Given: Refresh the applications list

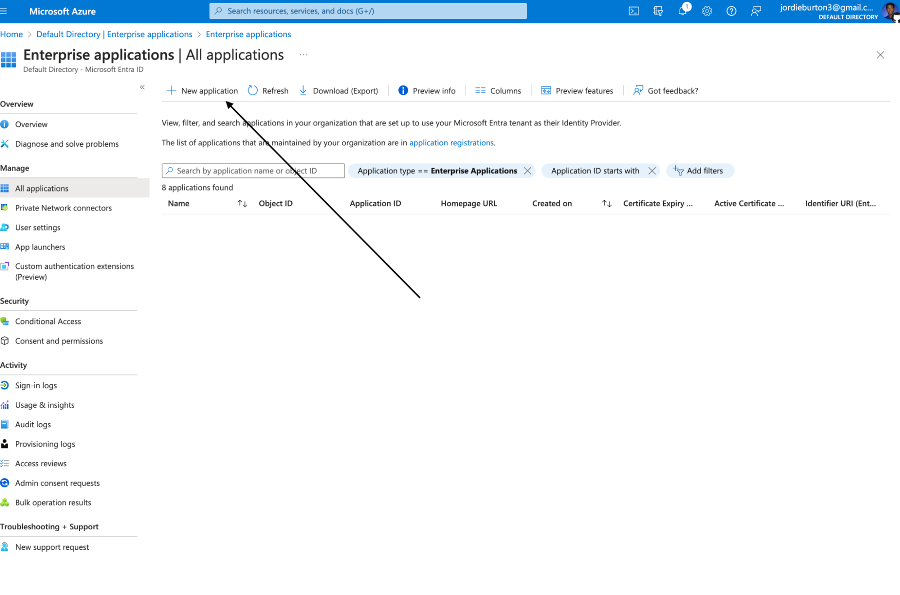Looking at the screenshot, I should 268,91.
